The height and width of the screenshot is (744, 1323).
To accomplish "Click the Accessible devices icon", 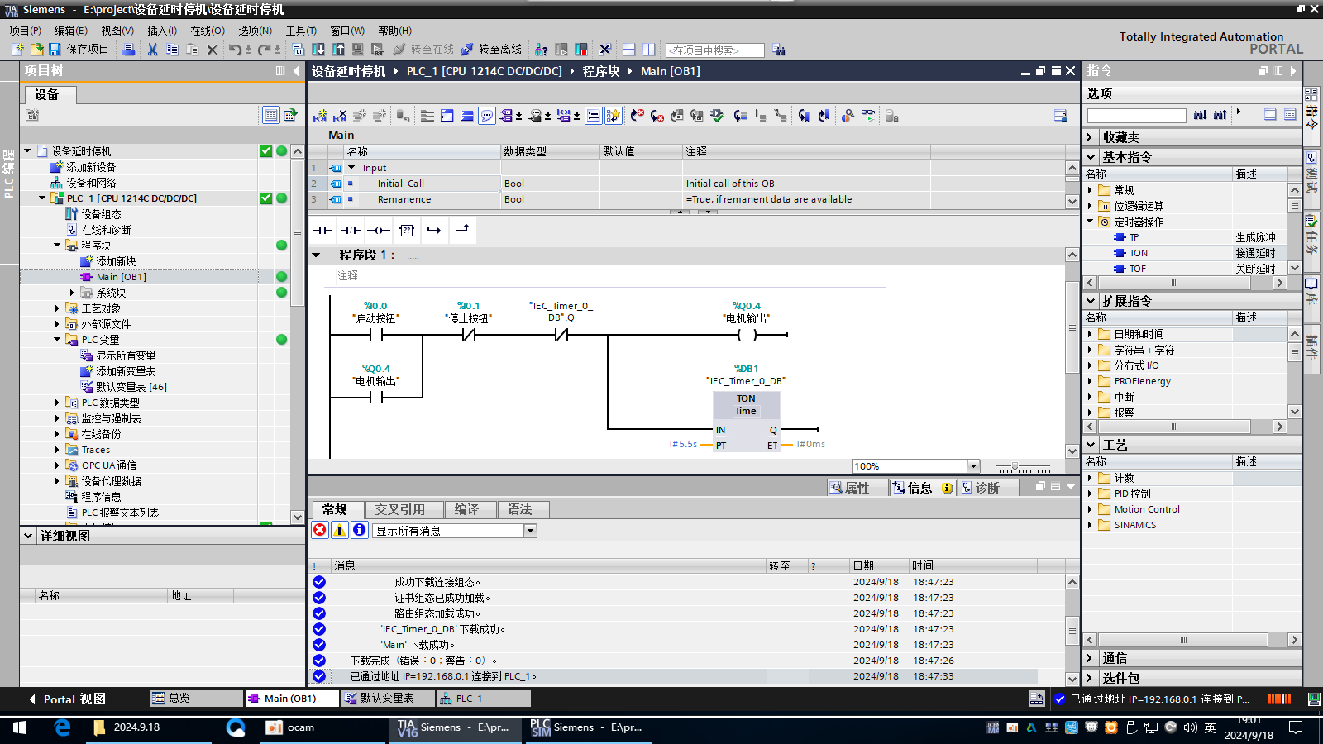I will [x=541, y=50].
